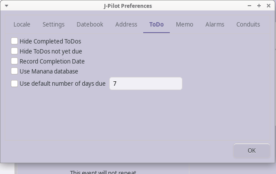Click the ToDo tab
Image resolution: width=276 pixels, height=174 pixels.
pos(156,24)
